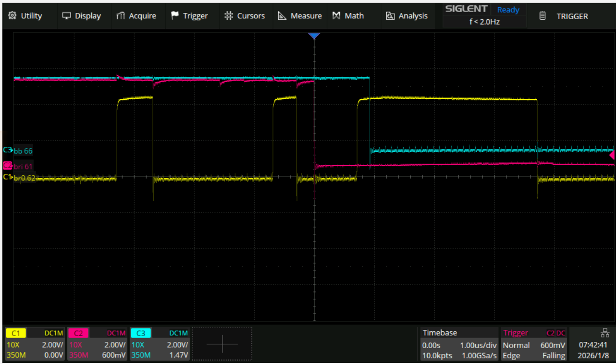Expand the Timebase settings box

coord(458,344)
